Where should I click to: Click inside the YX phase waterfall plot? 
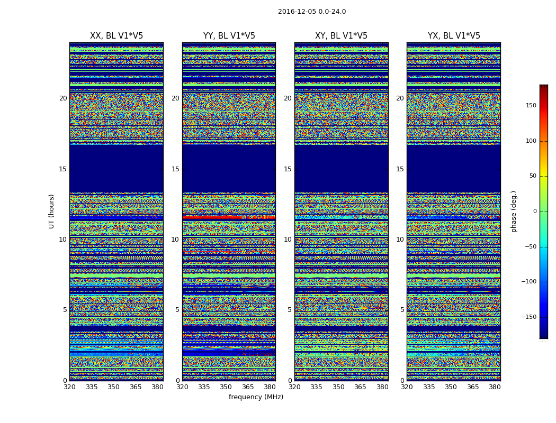454,212
